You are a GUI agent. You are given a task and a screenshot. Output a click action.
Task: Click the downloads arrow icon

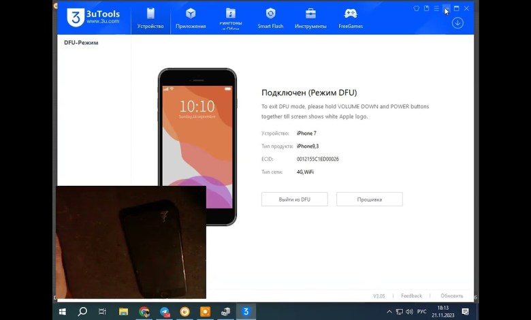[x=457, y=22]
